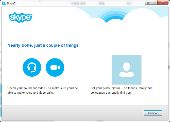This screenshot has height=122, width=170.
Task: Click the Skype logo in the header
Action: tap(21, 17)
